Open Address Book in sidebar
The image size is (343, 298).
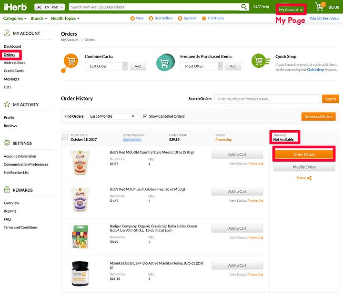point(15,62)
